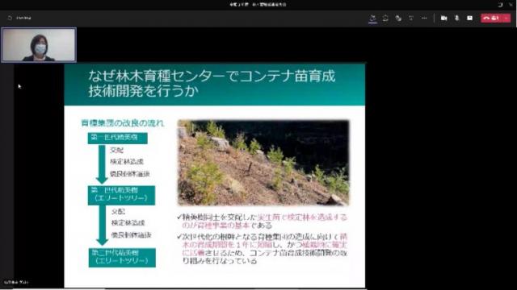This screenshot has width=517, height=290.
Task: Open the meeting chat icon
Action: [385, 18]
